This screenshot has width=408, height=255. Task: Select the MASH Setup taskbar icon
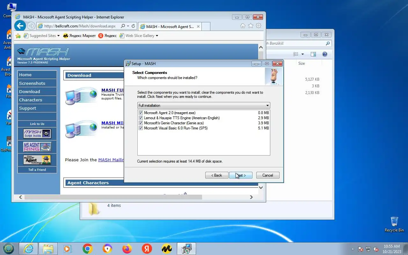[x=186, y=249]
